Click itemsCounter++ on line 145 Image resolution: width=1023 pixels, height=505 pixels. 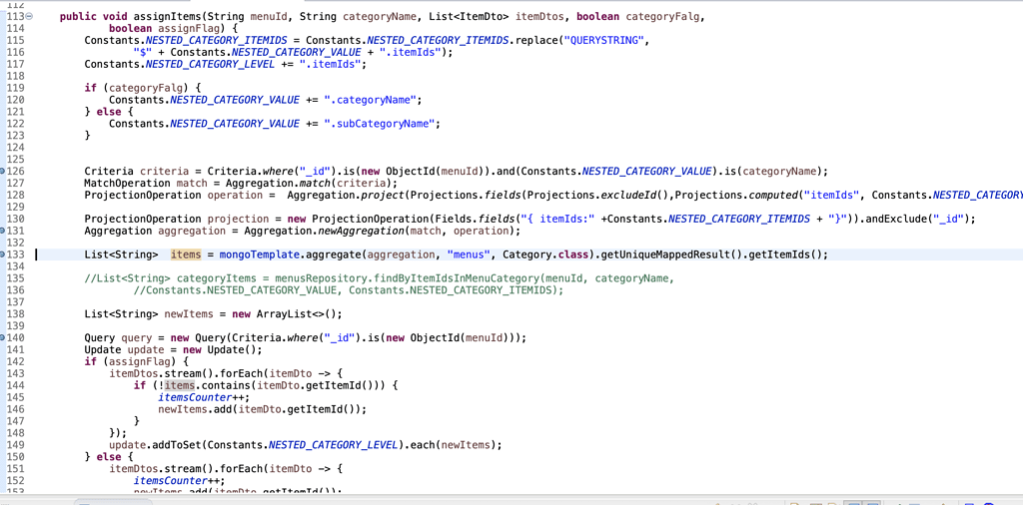point(202,397)
